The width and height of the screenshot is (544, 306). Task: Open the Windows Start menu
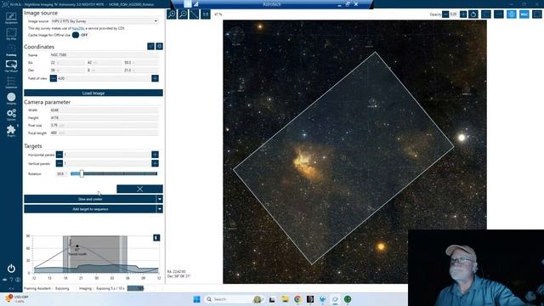click(x=196, y=299)
